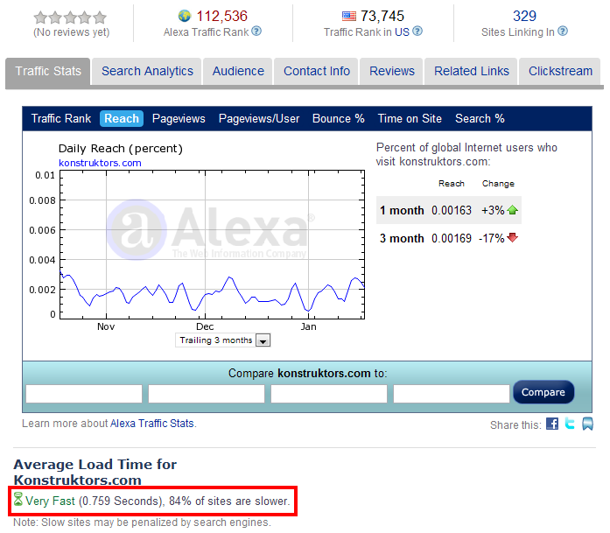Click help icon next to Alexa Traffic Rank
Viewport: 610px width, 533px height.
[x=256, y=31]
